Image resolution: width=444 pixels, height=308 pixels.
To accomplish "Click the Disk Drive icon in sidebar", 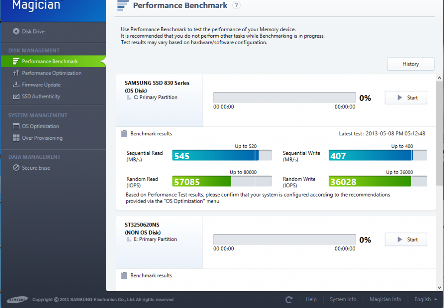I will pyautogui.click(x=16, y=31).
